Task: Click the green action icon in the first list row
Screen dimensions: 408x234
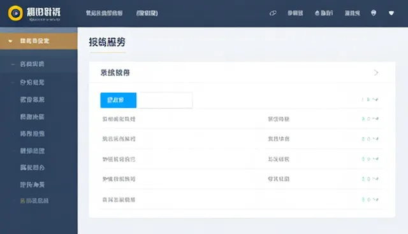Action: pyautogui.click(x=363, y=119)
